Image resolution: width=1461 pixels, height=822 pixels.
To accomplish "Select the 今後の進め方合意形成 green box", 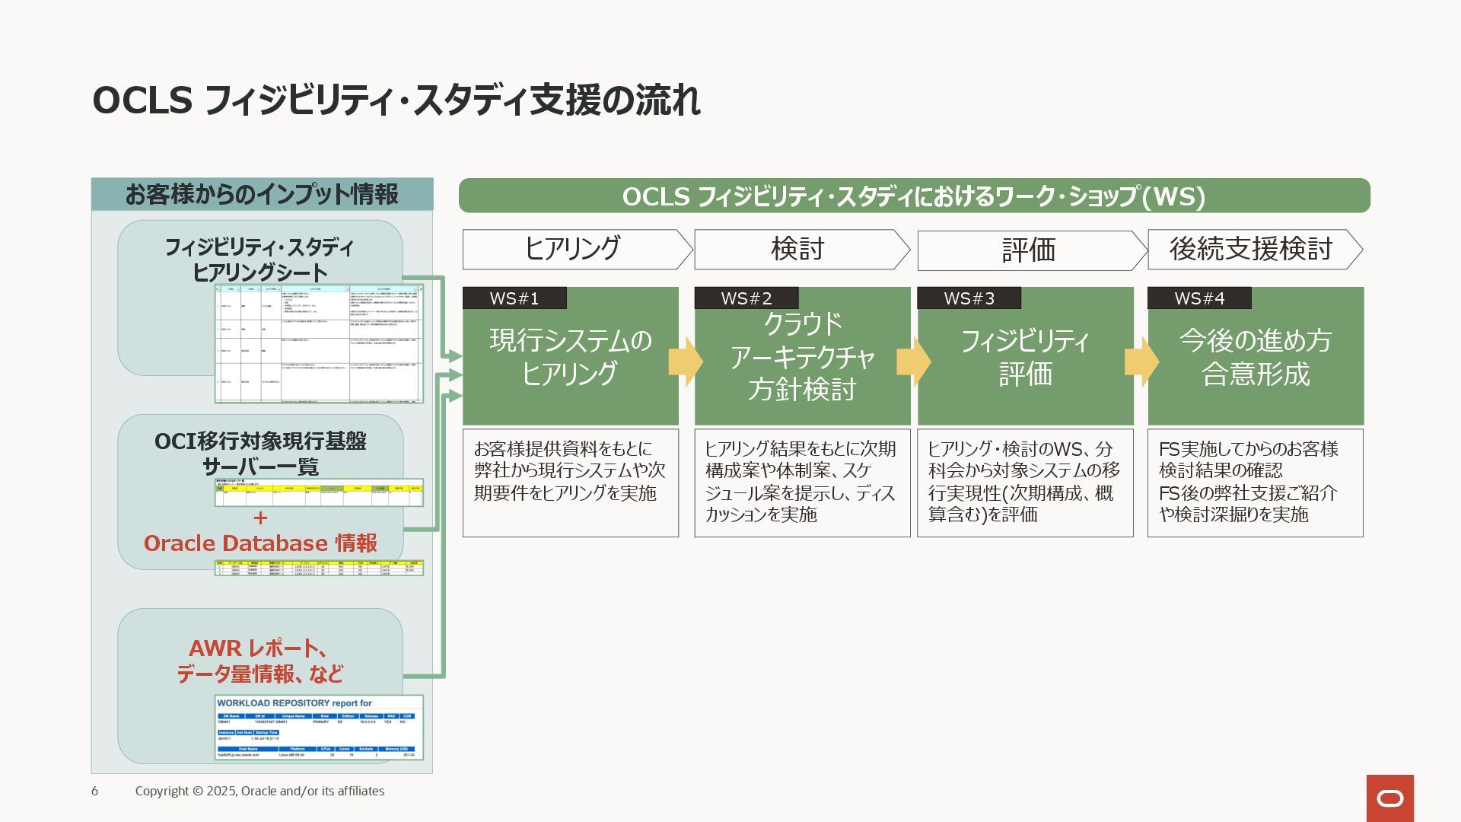I will point(1256,356).
